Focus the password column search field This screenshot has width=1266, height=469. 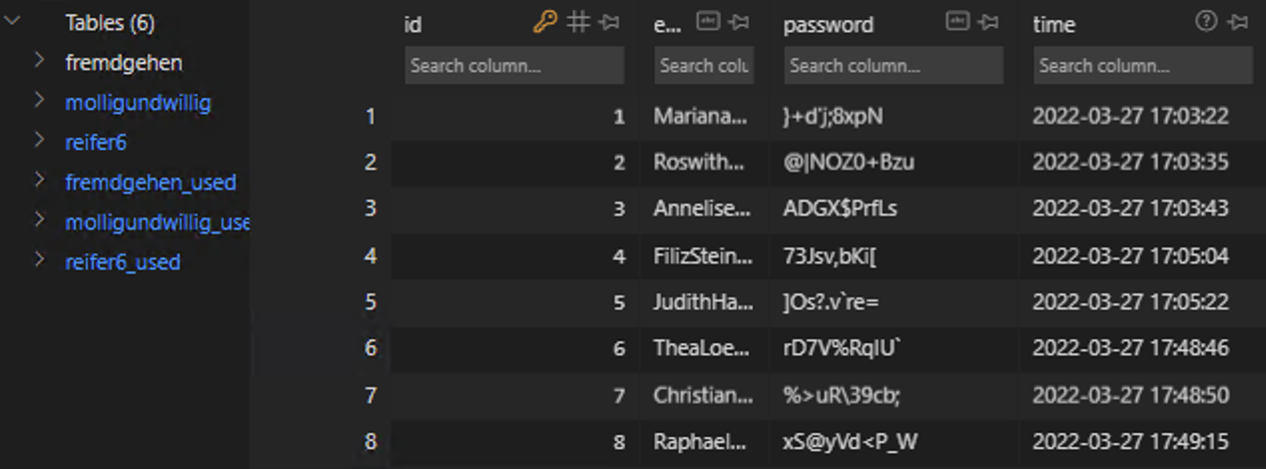(x=894, y=66)
